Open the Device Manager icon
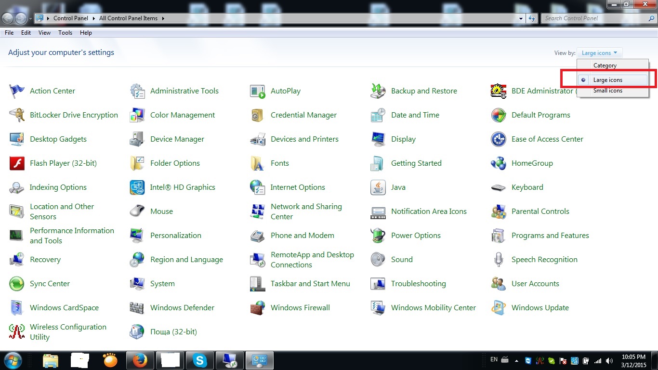The image size is (658, 370). tap(137, 139)
